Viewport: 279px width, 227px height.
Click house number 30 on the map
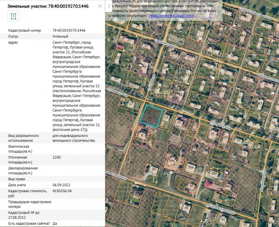click(x=153, y=170)
